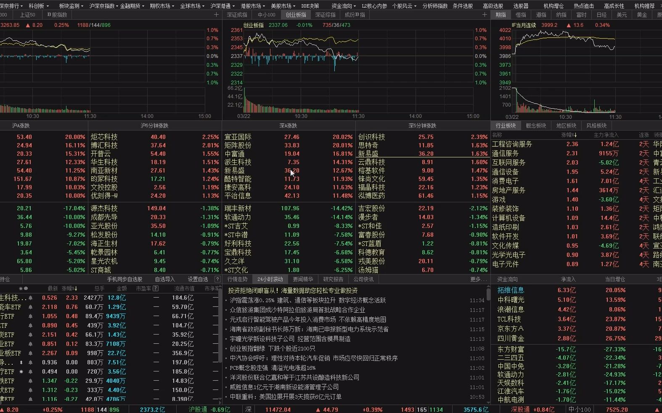The image size is (662, 413).
Task: Expand the 期权市场 dropdown
Action: point(162,6)
